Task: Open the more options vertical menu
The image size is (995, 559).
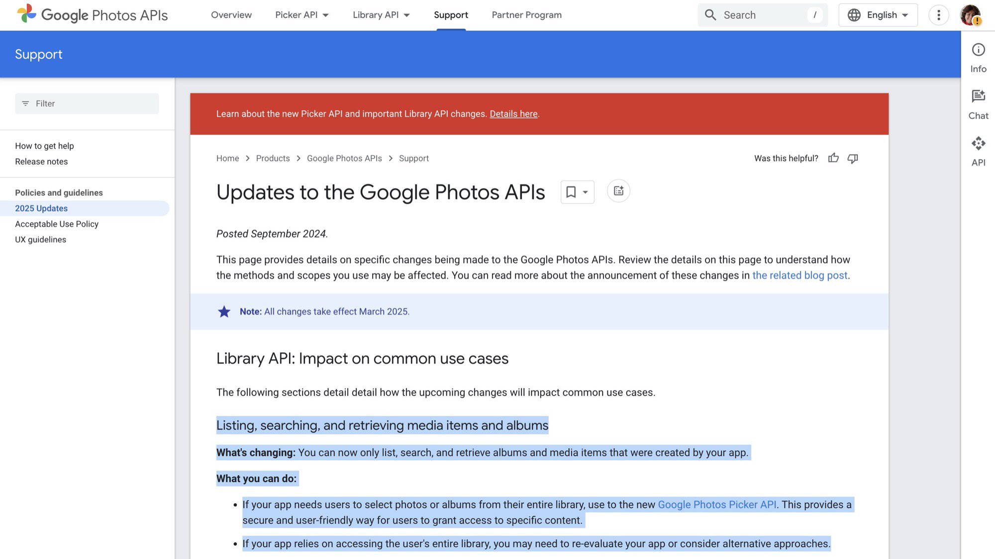Action: tap(939, 14)
